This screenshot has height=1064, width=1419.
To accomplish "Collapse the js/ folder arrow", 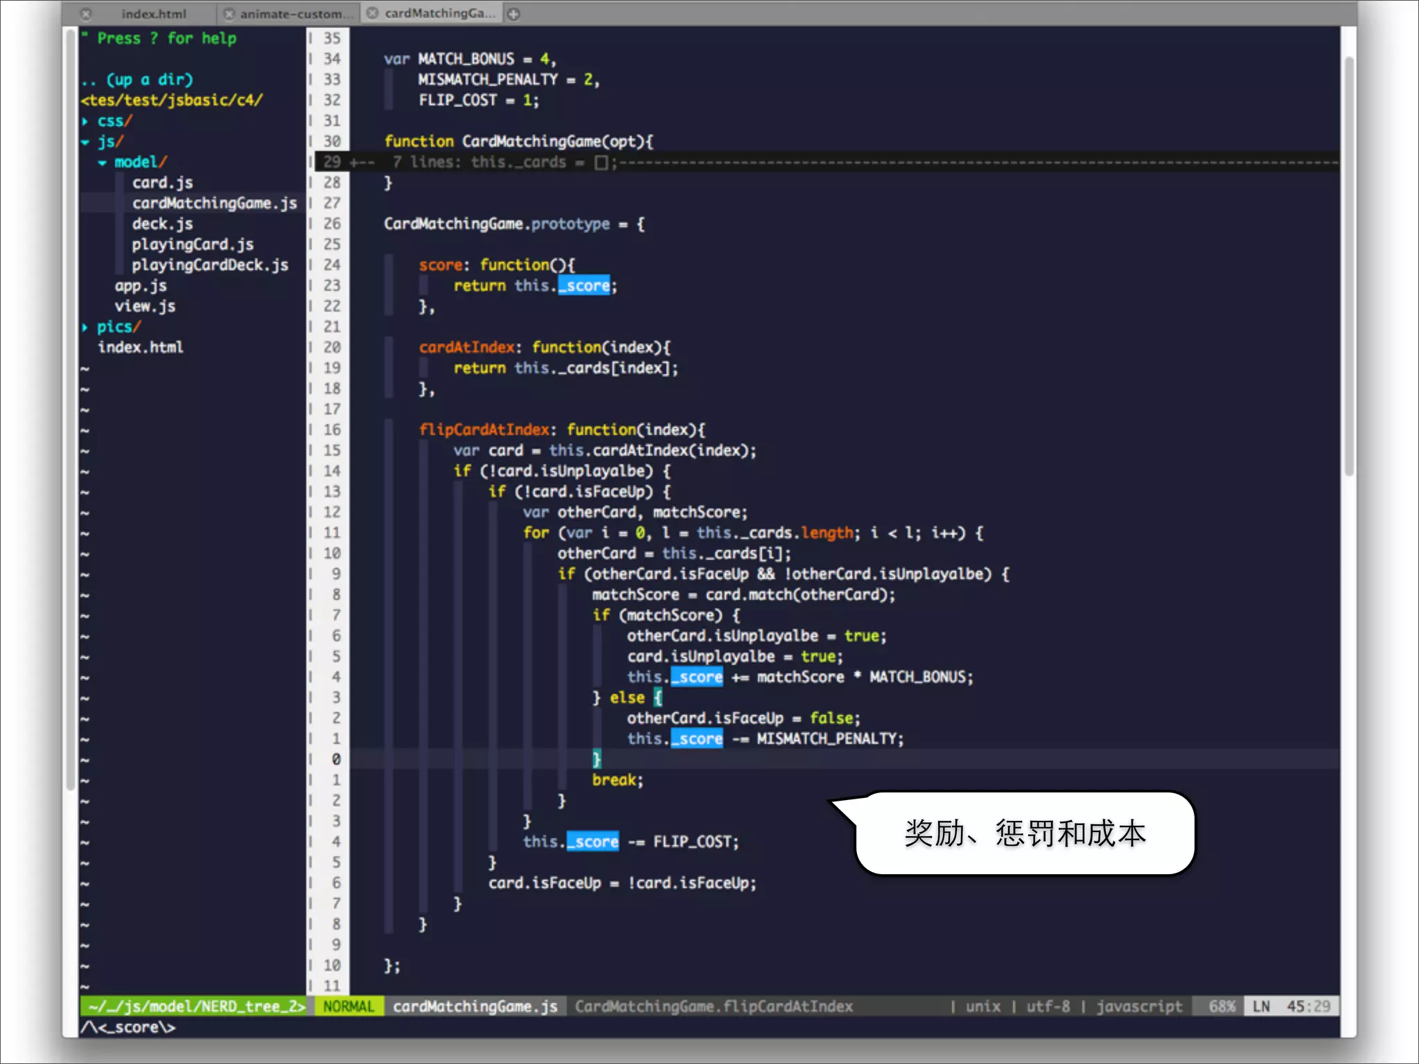I will click(x=85, y=142).
